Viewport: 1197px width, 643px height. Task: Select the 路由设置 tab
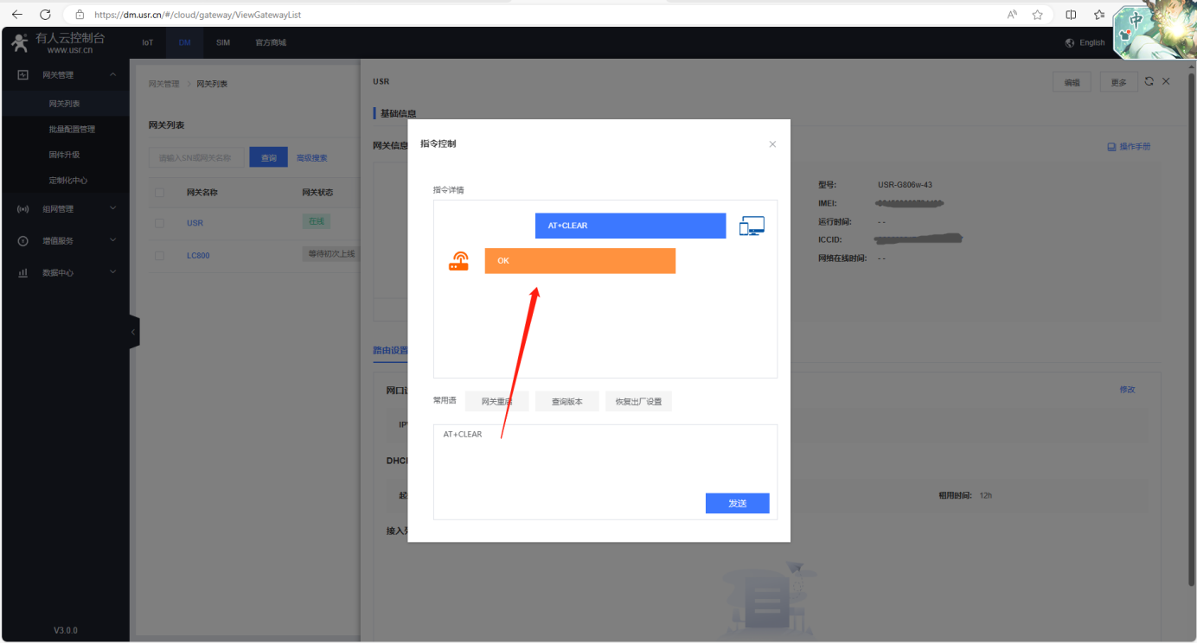(x=390, y=351)
